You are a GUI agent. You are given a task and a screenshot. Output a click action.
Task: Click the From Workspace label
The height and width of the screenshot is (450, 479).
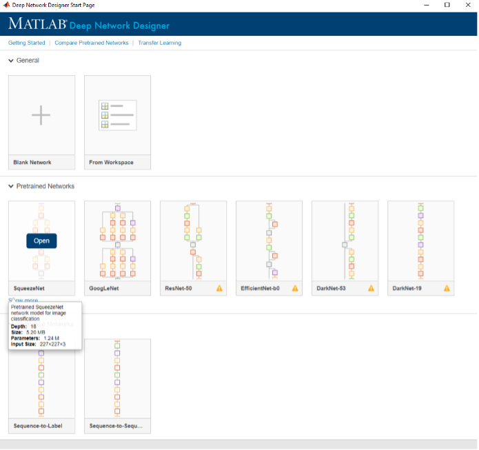111,163
